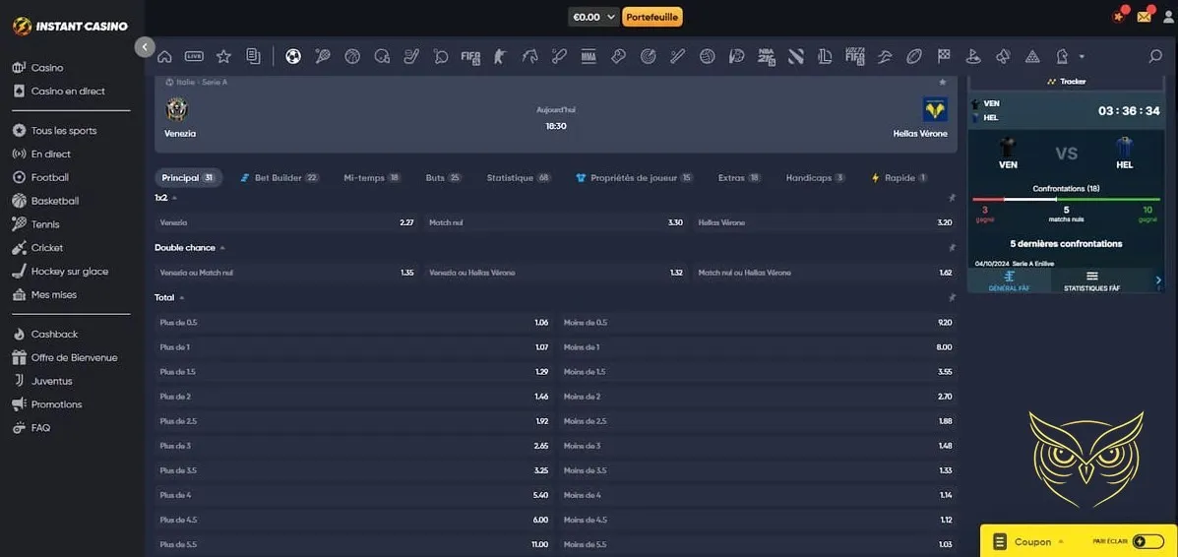Screen dimensions: 1178x557
Task: Open the home icon in sports bar
Action: tap(164, 56)
